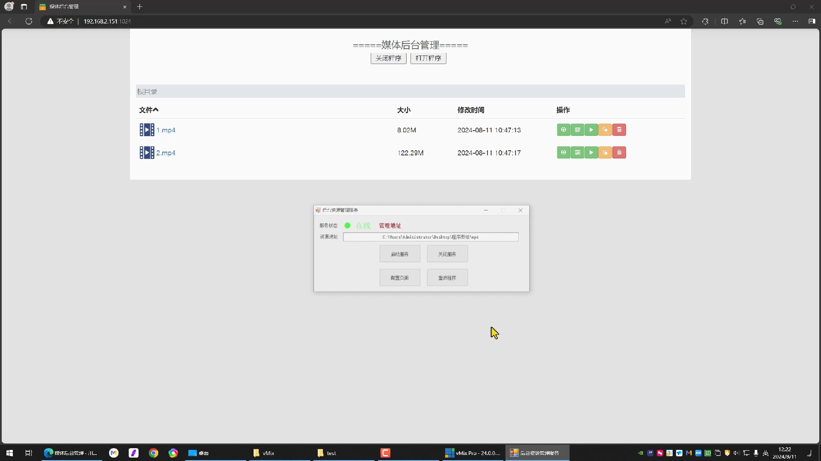Image resolution: width=821 pixels, height=461 pixels.
Task: Open a new browser tab
Action: [139, 7]
